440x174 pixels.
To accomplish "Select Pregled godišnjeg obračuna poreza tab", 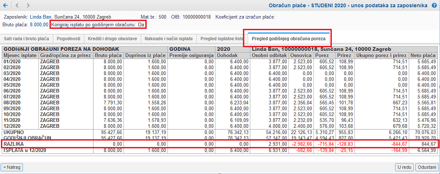I will pyautogui.click(x=288, y=38).
